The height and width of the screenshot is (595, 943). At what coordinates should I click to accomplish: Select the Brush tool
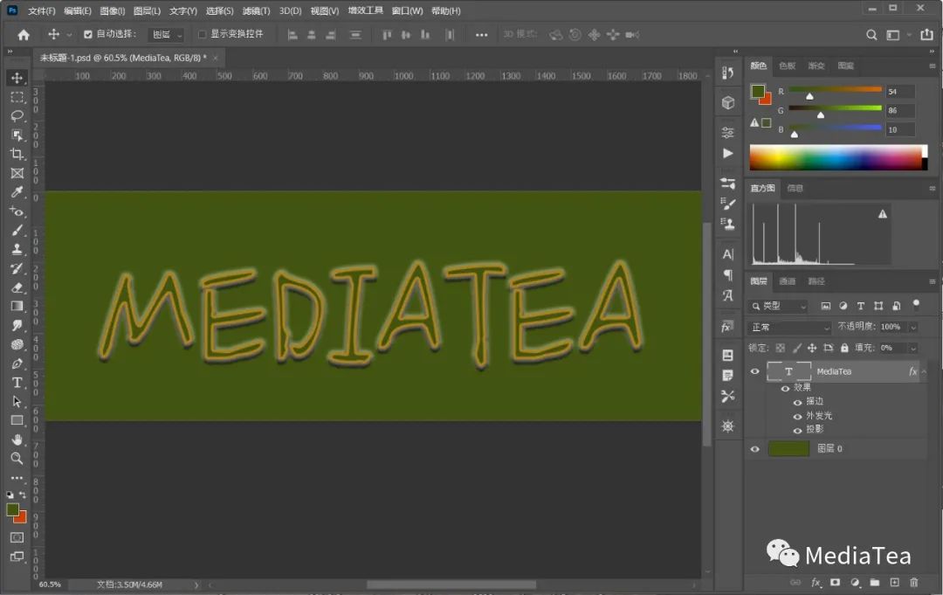point(17,231)
